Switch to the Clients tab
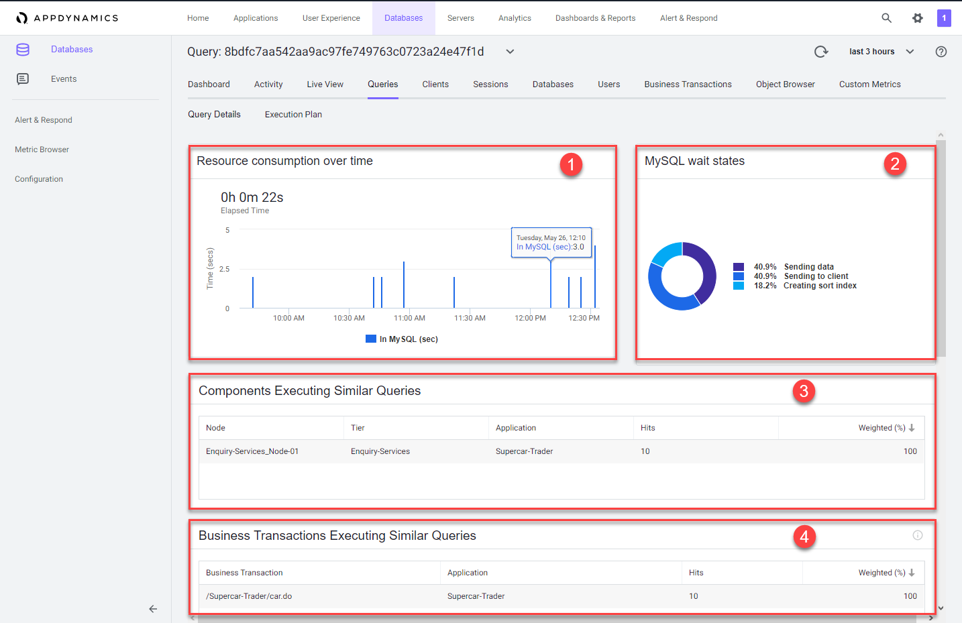Viewport: 962px width, 623px height. (435, 84)
